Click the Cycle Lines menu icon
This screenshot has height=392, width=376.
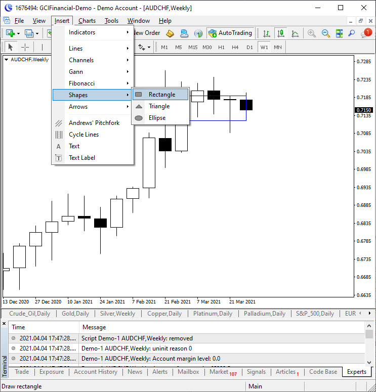pyautogui.click(x=59, y=135)
